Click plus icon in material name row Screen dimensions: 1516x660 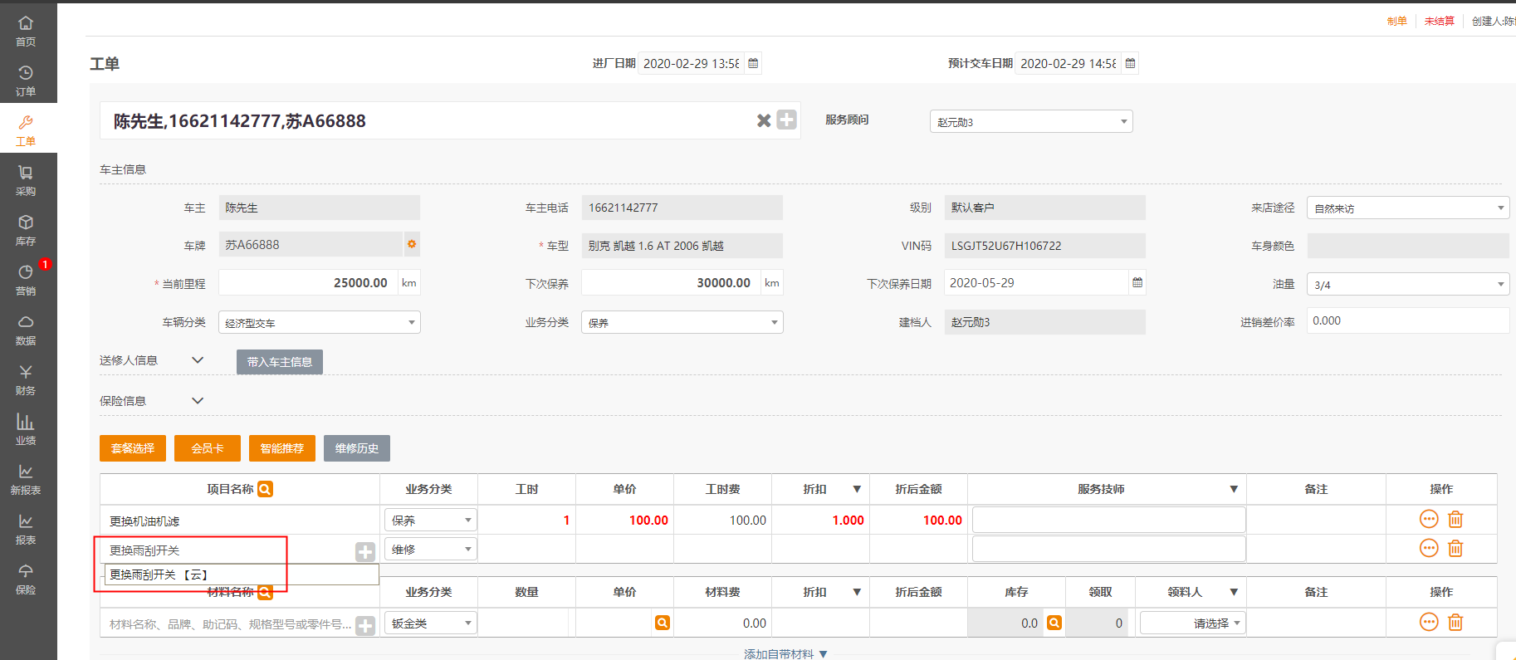pos(365,625)
